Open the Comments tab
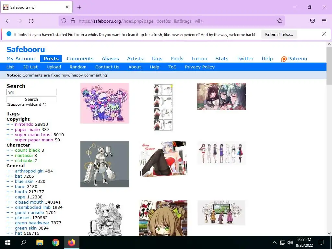 pos(80,59)
